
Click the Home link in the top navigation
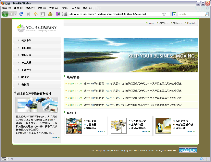[151, 23]
